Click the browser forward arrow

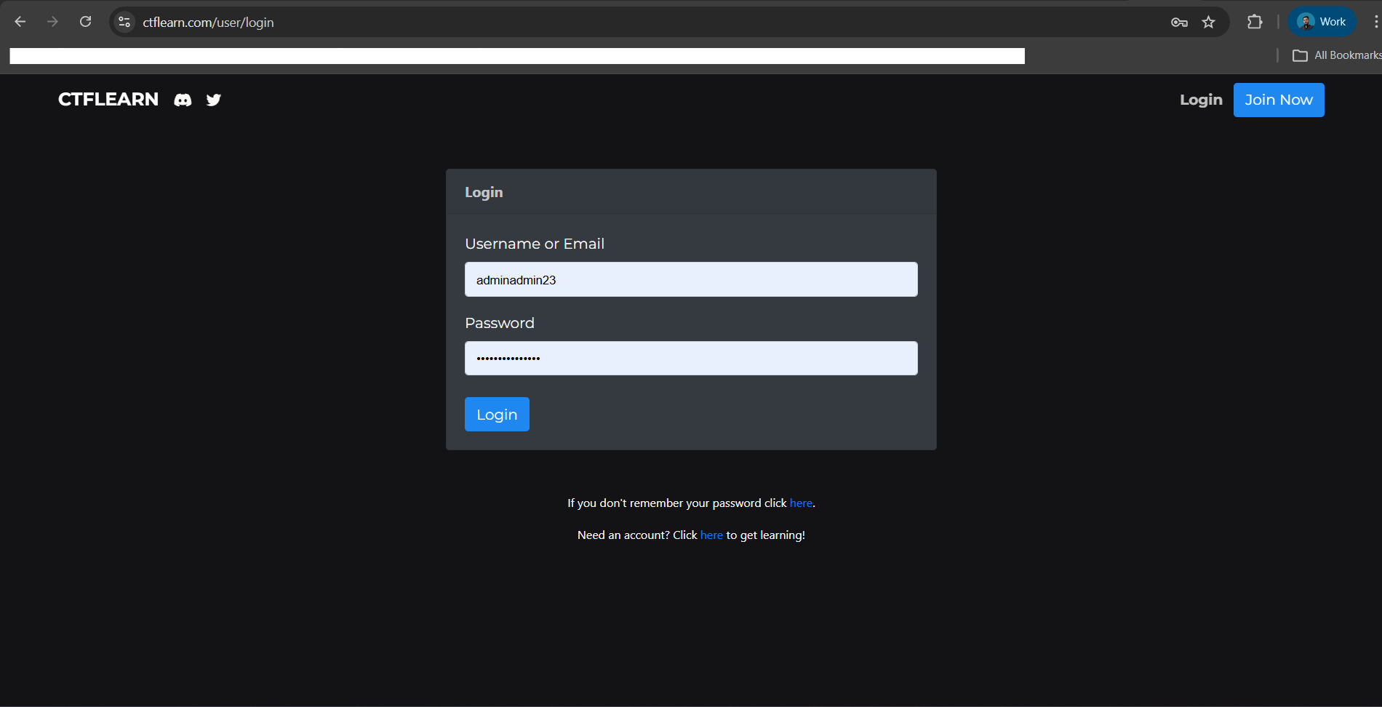tap(52, 22)
